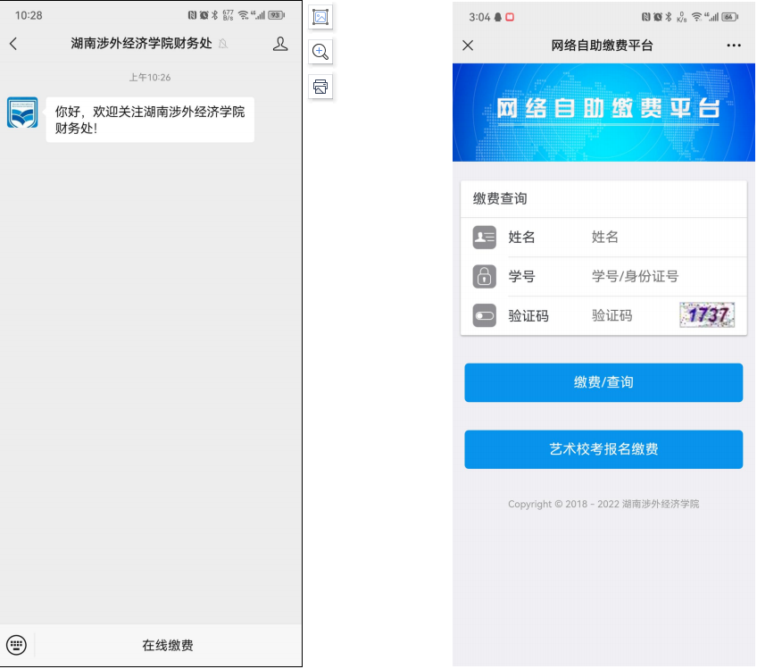Tap the 网络自助缴费平台 banner image
757x669 pixels.
point(603,112)
